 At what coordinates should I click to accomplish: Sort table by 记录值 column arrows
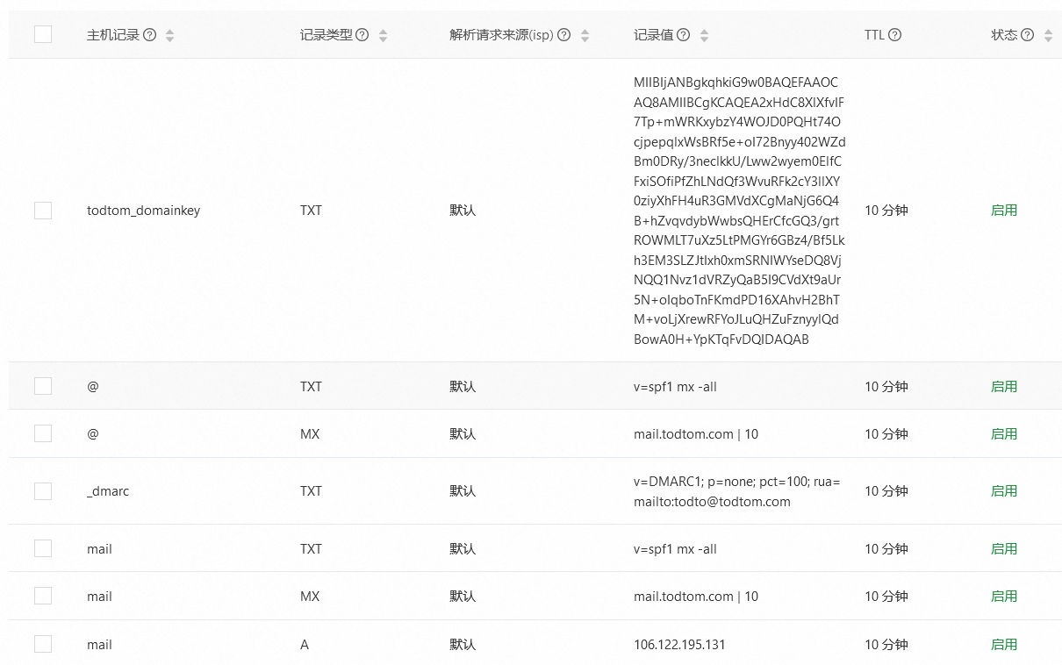704,35
